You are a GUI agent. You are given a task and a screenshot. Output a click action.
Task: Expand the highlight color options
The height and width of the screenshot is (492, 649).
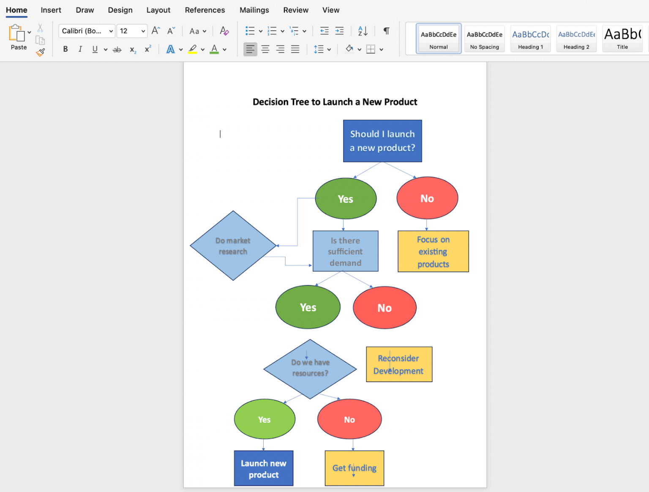point(203,49)
